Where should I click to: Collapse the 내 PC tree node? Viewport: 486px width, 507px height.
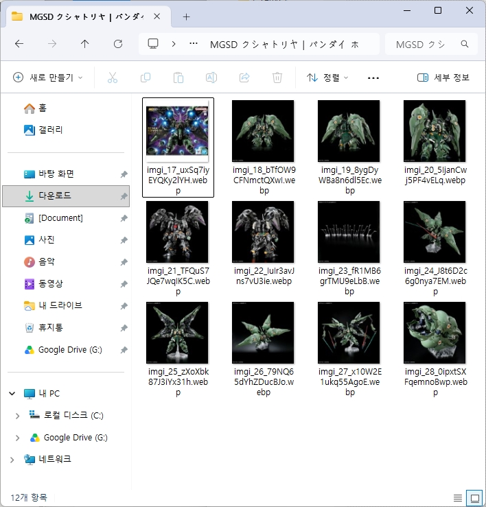coord(12,394)
